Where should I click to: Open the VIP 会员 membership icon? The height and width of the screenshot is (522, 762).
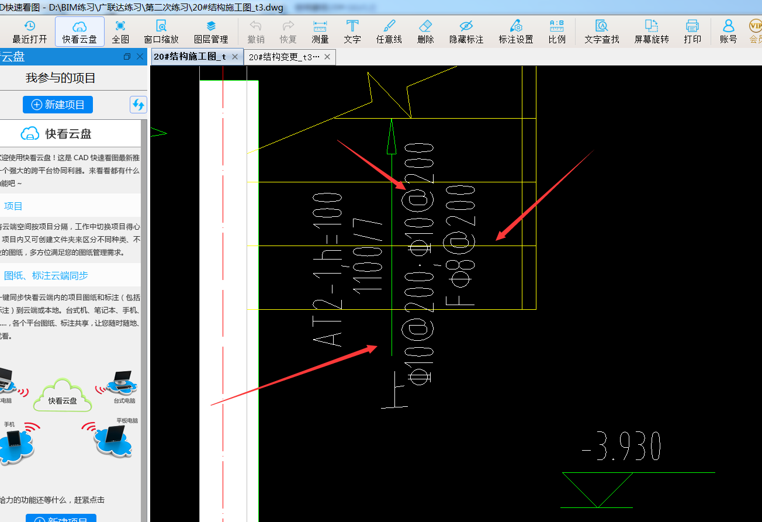coord(756,32)
